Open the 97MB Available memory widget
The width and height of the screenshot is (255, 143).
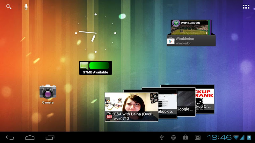pos(95,68)
